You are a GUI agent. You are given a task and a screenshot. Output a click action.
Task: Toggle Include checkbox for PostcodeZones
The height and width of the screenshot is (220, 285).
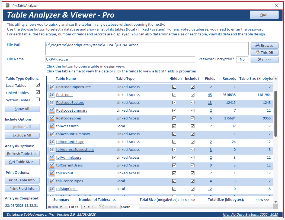point(193,118)
